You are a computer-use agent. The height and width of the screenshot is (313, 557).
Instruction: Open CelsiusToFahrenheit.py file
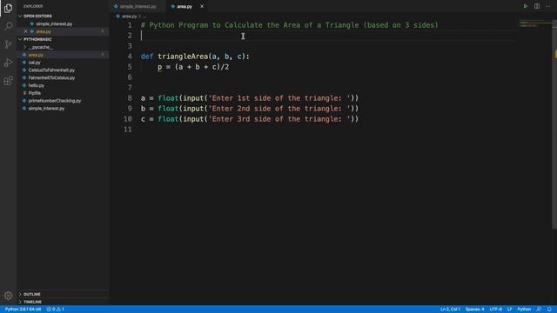click(x=51, y=70)
